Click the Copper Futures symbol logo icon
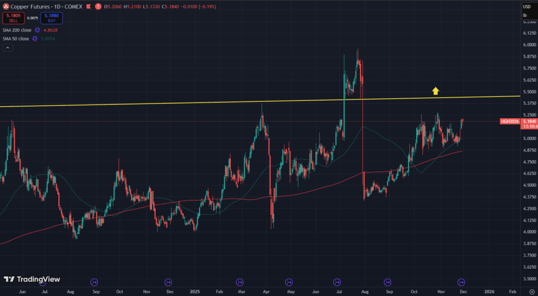Screen dimensions: 538x296 7,7
